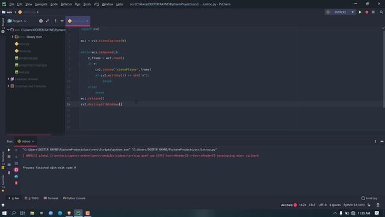Open the TODO tool window tab
This screenshot has width=385, height=217.
[32, 198]
